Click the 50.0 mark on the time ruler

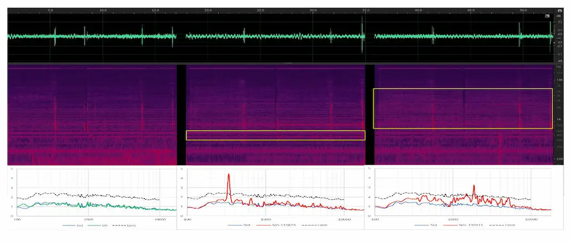coord(524,10)
